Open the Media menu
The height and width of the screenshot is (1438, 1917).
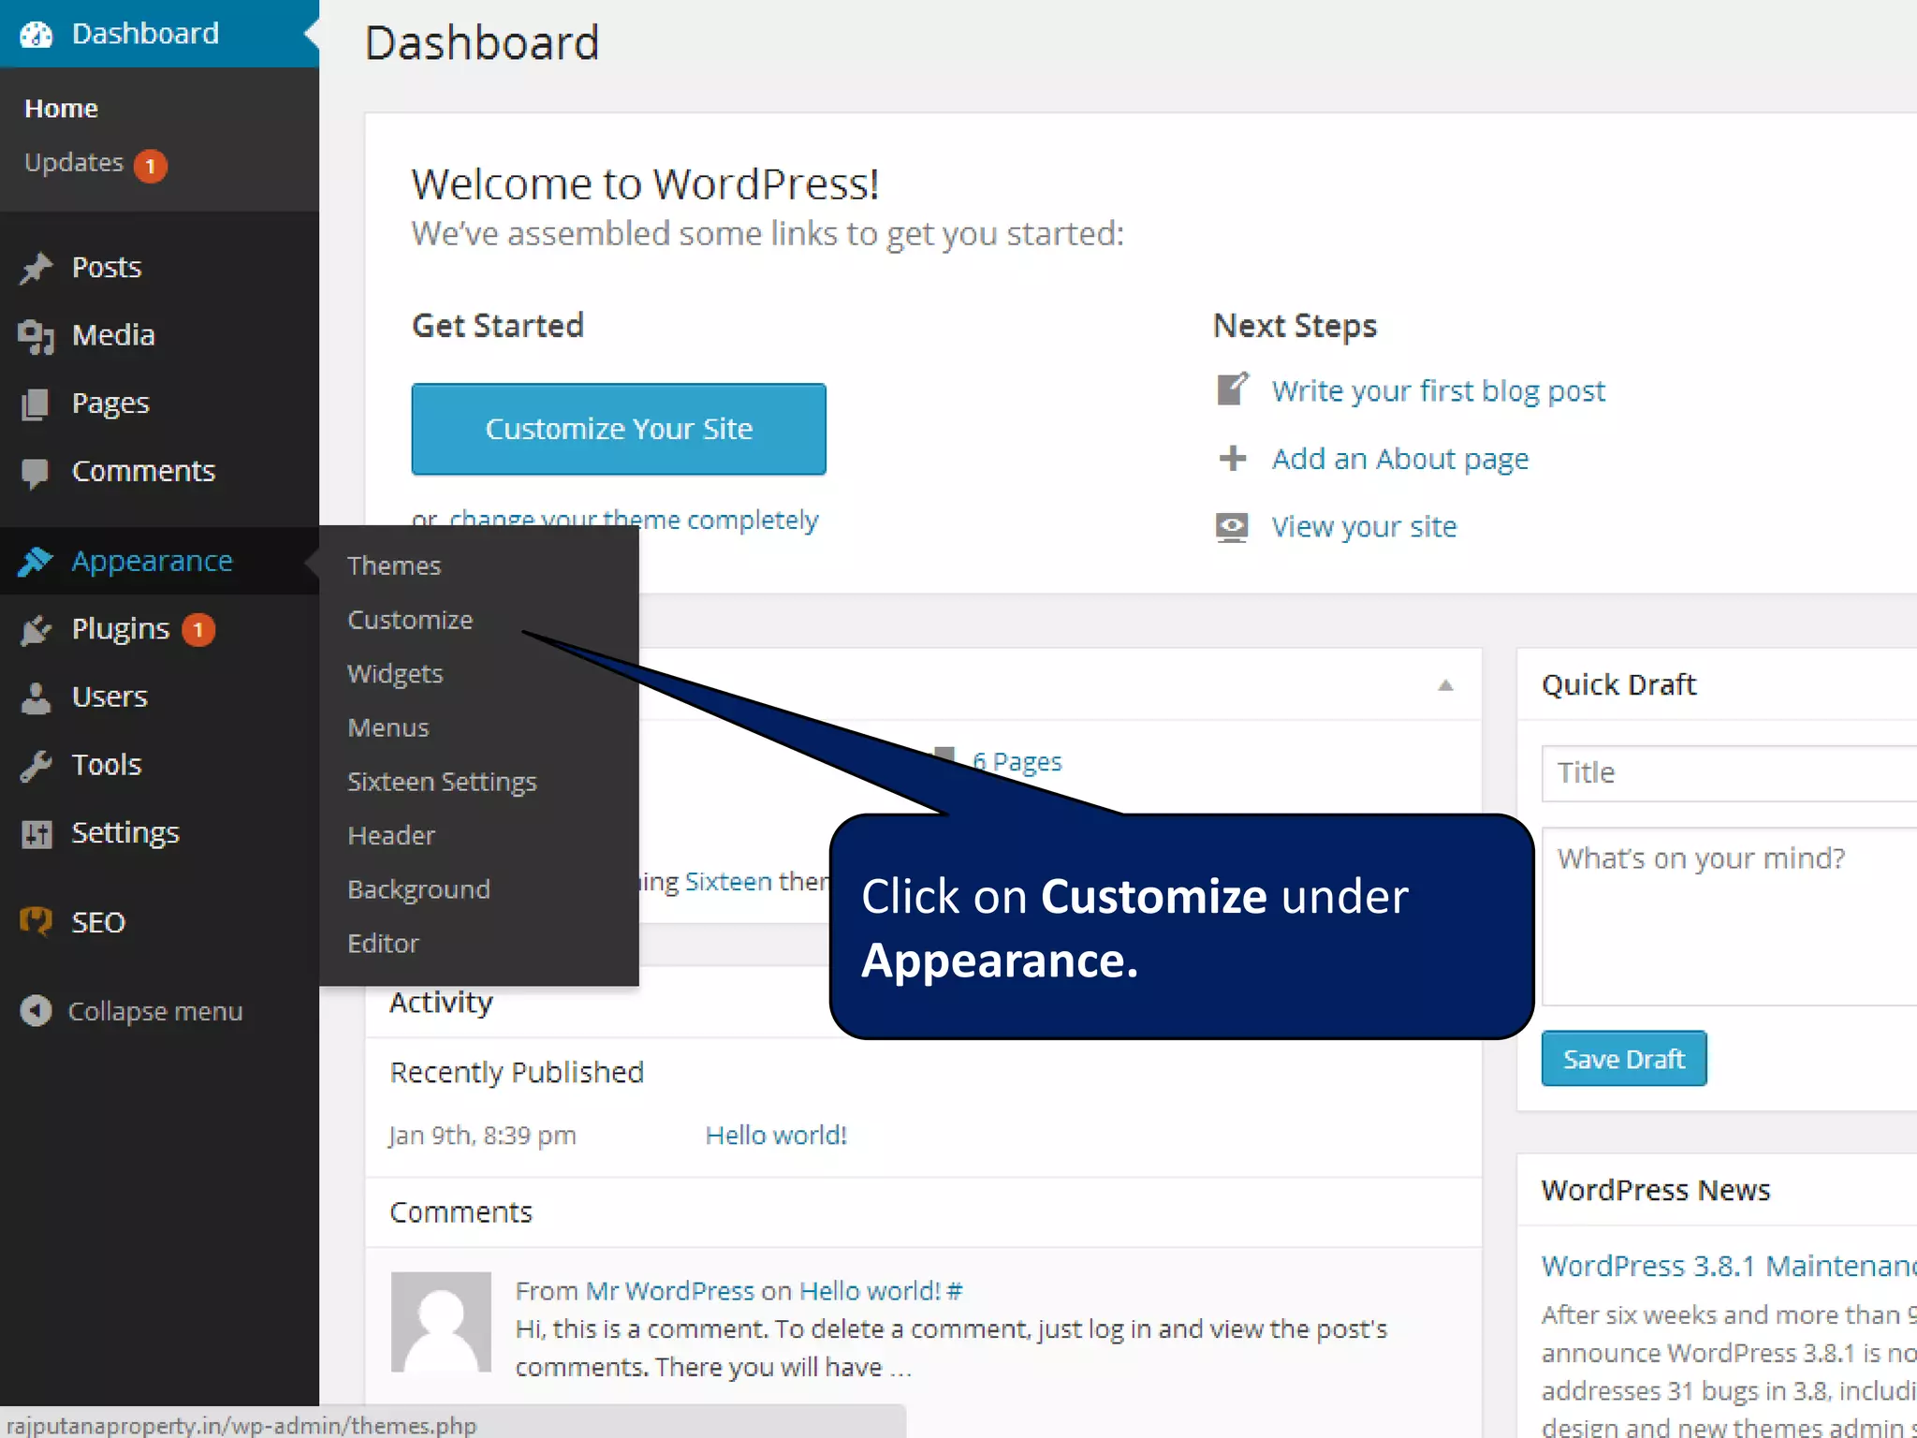click(x=113, y=335)
